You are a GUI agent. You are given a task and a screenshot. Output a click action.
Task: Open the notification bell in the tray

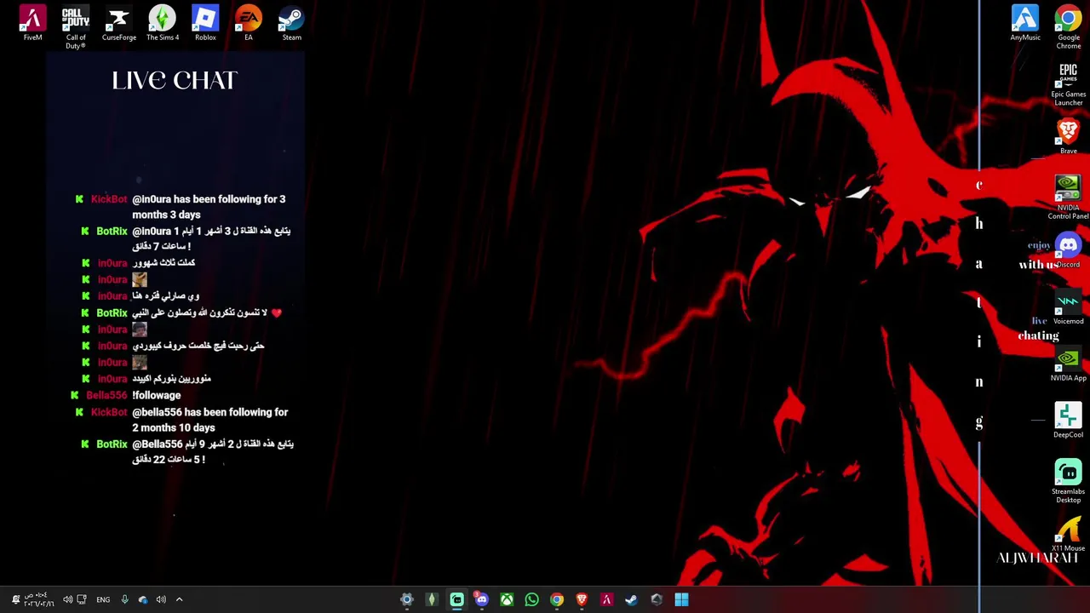point(15,599)
